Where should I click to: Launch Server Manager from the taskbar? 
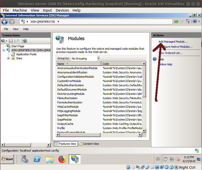(25, 159)
